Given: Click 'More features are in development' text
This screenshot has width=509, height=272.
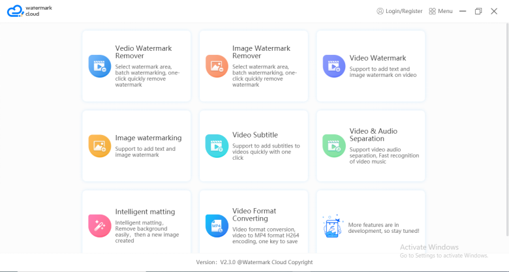Looking at the screenshot, I should [x=384, y=228].
